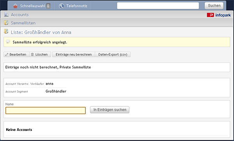The width and height of the screenshot is (234, 141).
Task: Click Daten-Export (csv)
Action: point(113,55)
